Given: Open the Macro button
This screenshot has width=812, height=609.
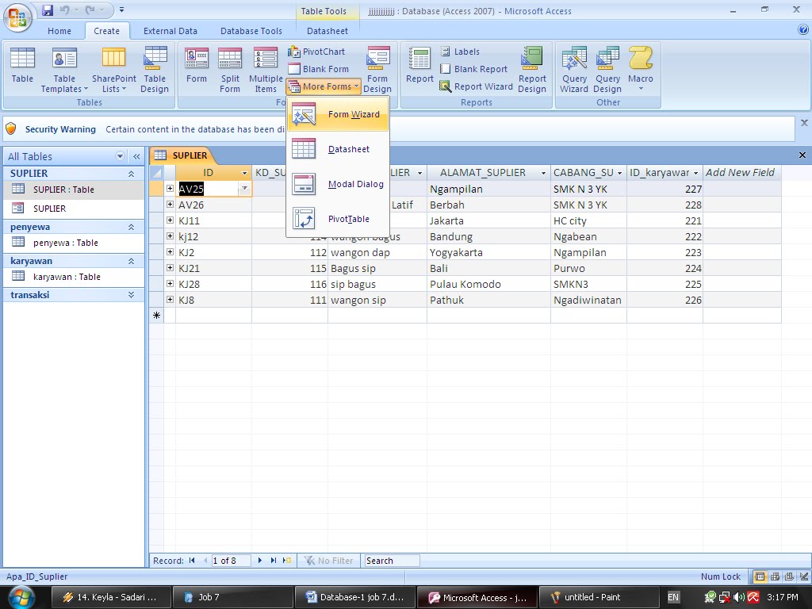Looking at the screenshot, I should click(x=641, y=68).
